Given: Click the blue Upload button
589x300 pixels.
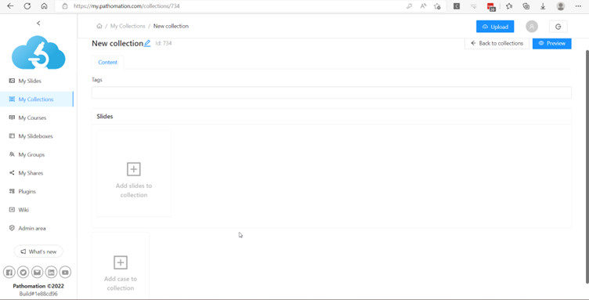Looking at the screenshot, I should (495, 27).
